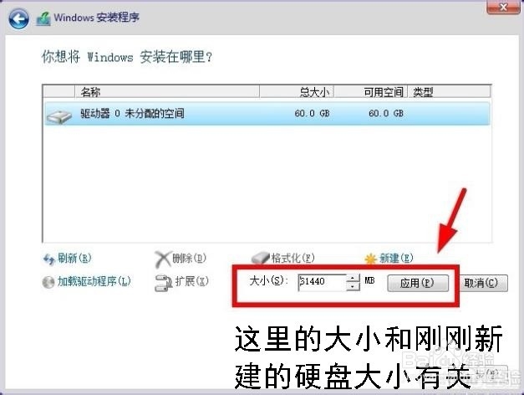Click the 删除(D) link
Screen dimensions: 524x395
pos(190,258)
